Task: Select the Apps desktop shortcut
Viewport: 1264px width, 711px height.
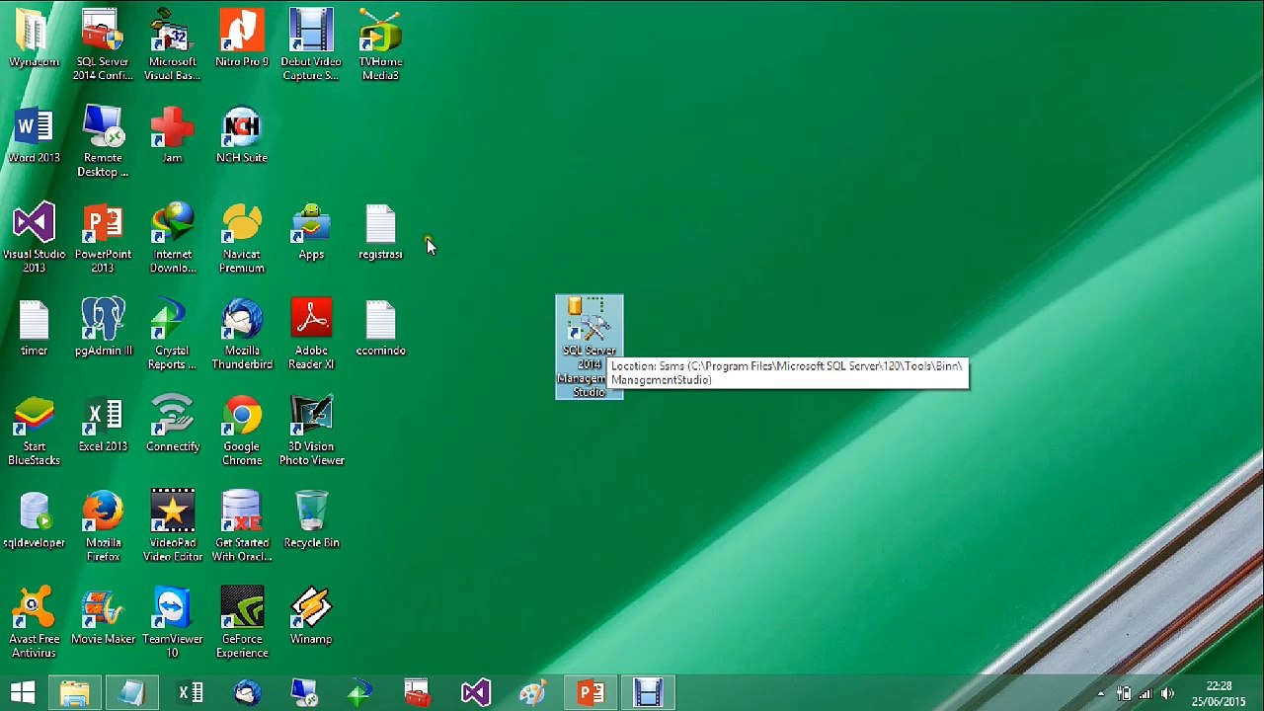Action: [x=311, y=232]
